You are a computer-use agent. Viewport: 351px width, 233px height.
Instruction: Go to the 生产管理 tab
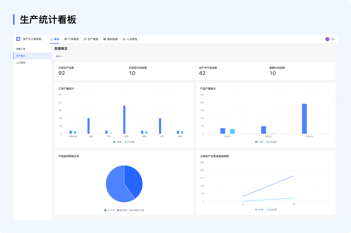point(91,39)
